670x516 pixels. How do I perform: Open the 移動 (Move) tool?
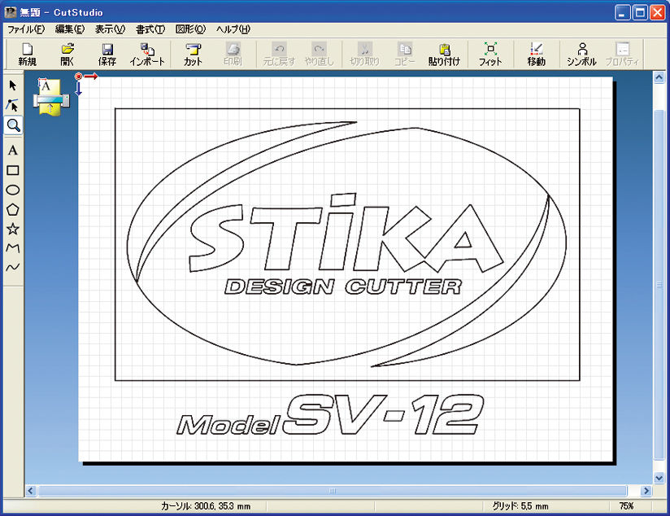coord(536,55)
